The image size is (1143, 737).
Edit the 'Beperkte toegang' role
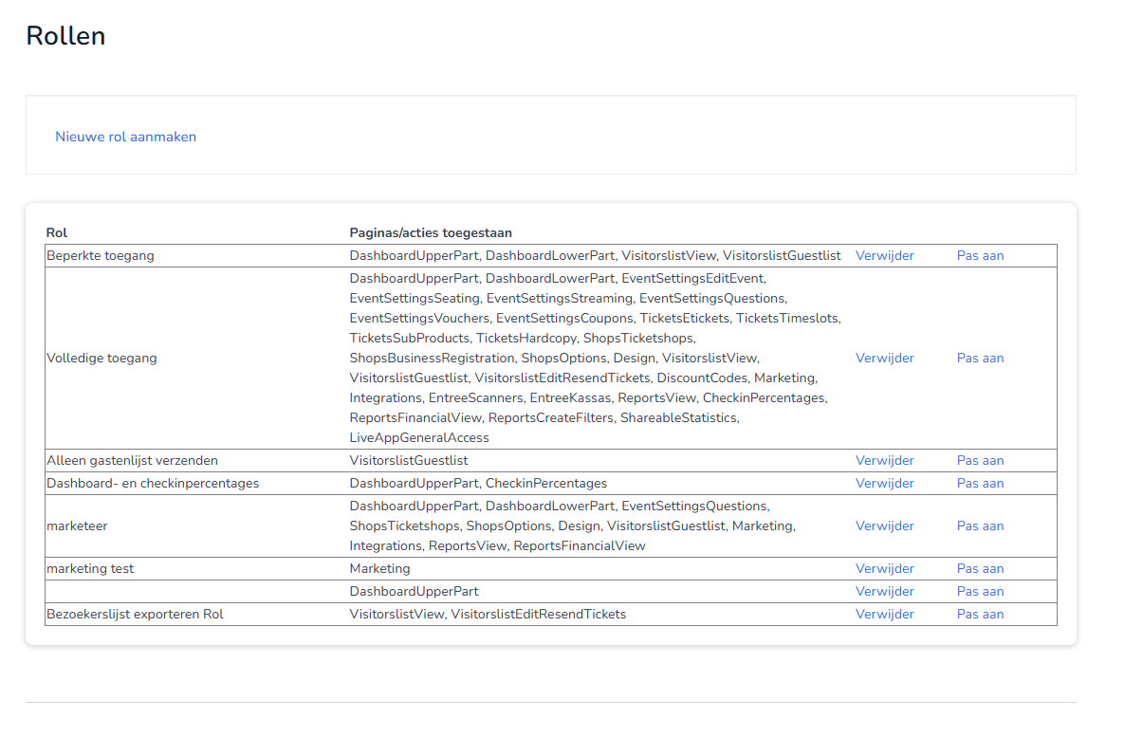click(x=980, y=256)
